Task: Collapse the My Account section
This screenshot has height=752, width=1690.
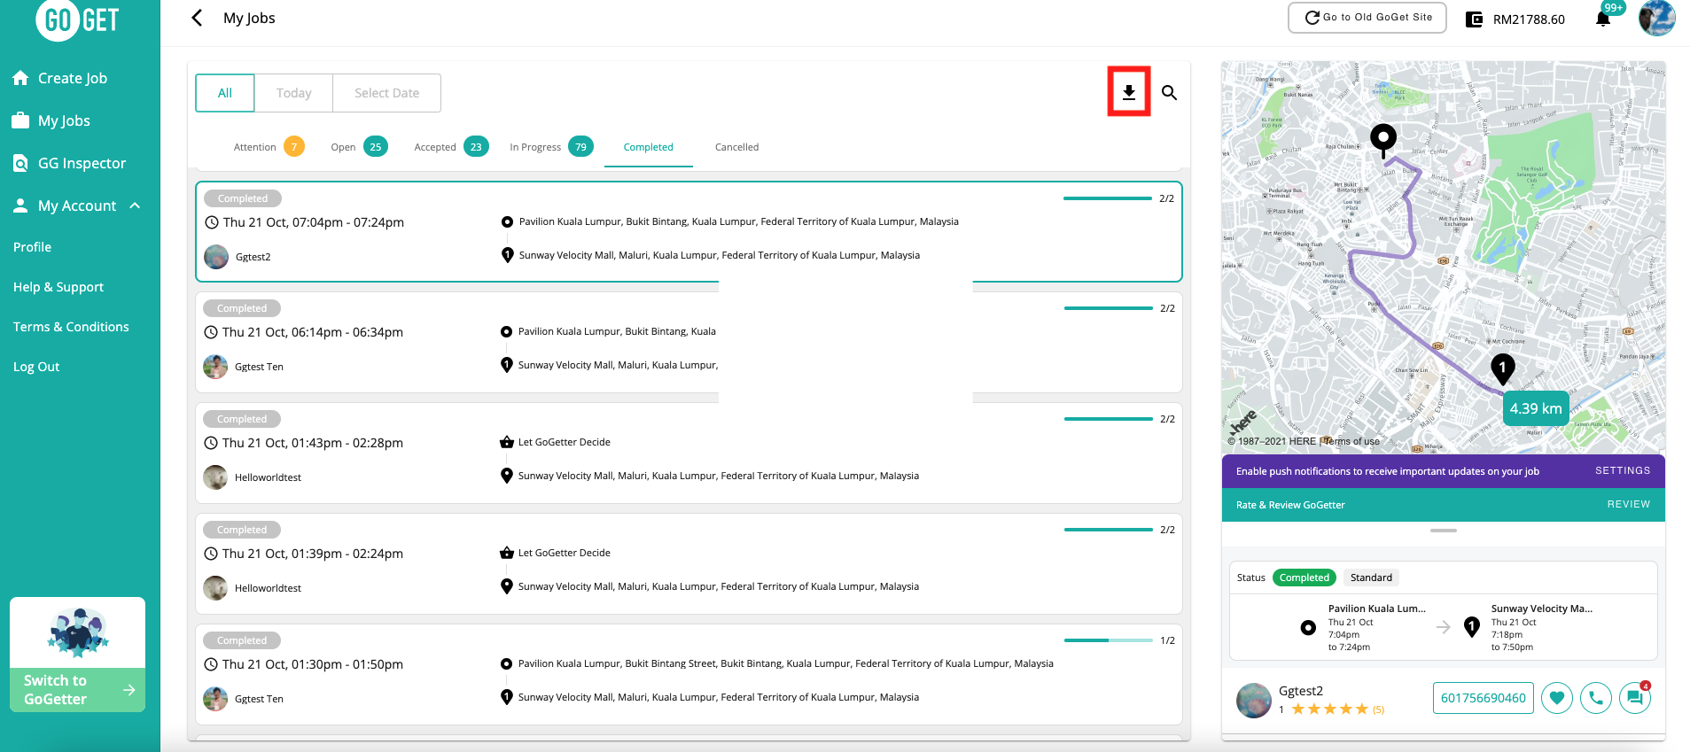Action: (x=77, y=205)
